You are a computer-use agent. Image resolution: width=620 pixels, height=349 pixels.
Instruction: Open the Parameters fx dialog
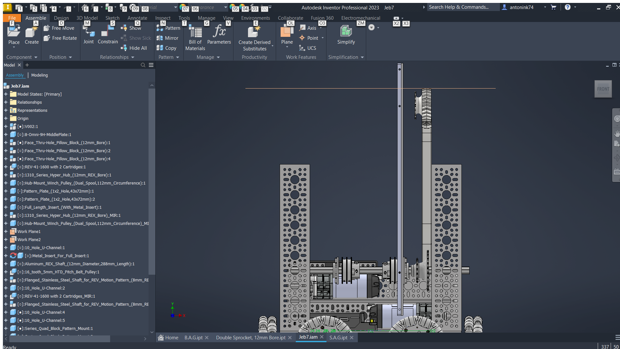219,34
